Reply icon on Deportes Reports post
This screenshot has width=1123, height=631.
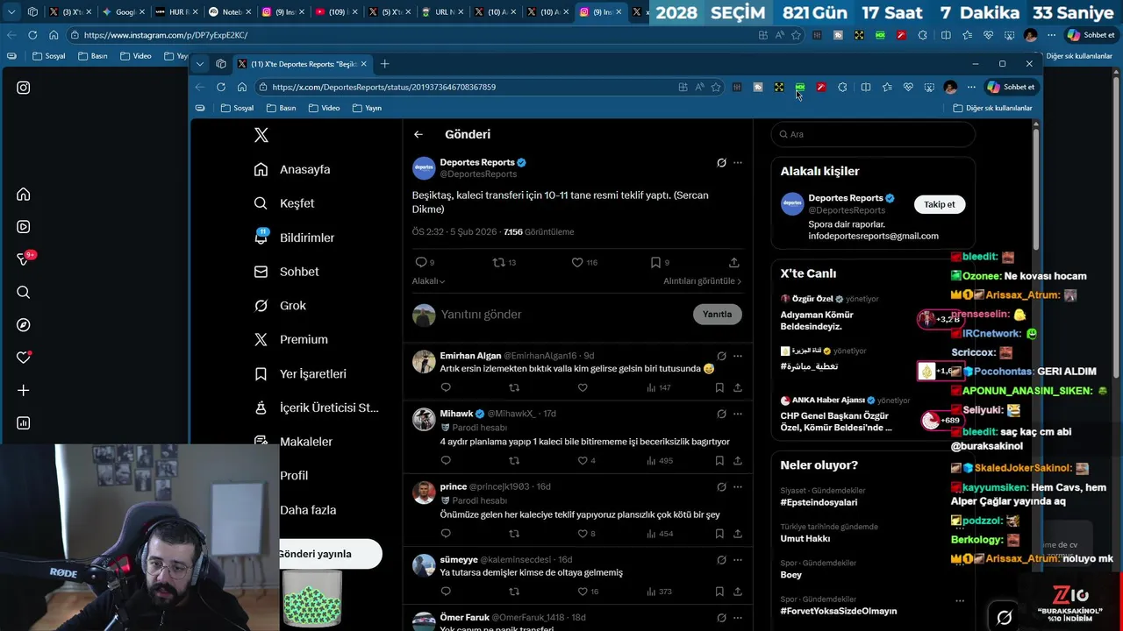(420, 262)
